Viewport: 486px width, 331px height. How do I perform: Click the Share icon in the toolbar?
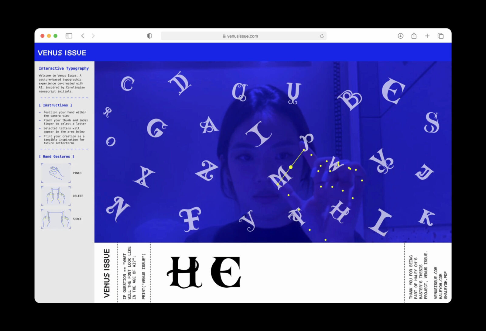click(x=414, y=36)
